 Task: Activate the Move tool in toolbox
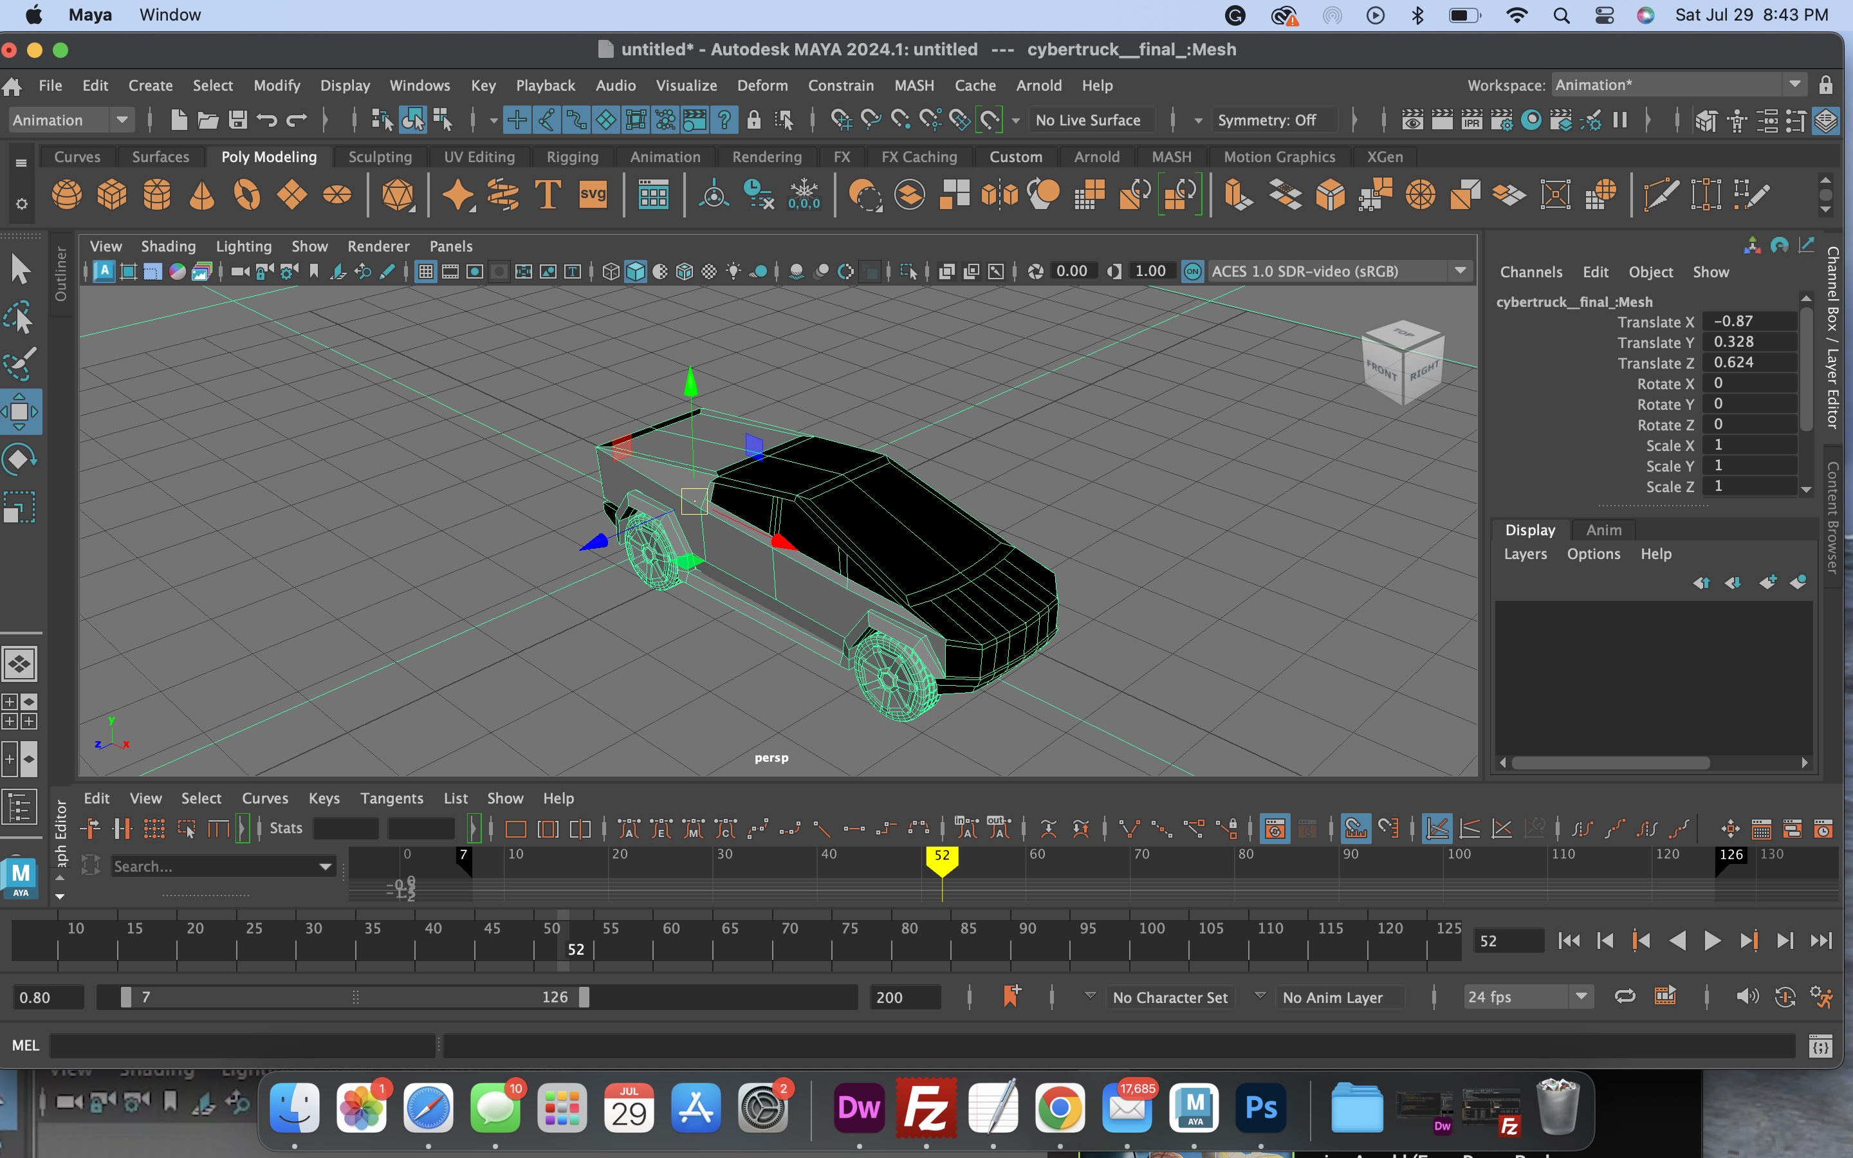click(x=21, y=412)
